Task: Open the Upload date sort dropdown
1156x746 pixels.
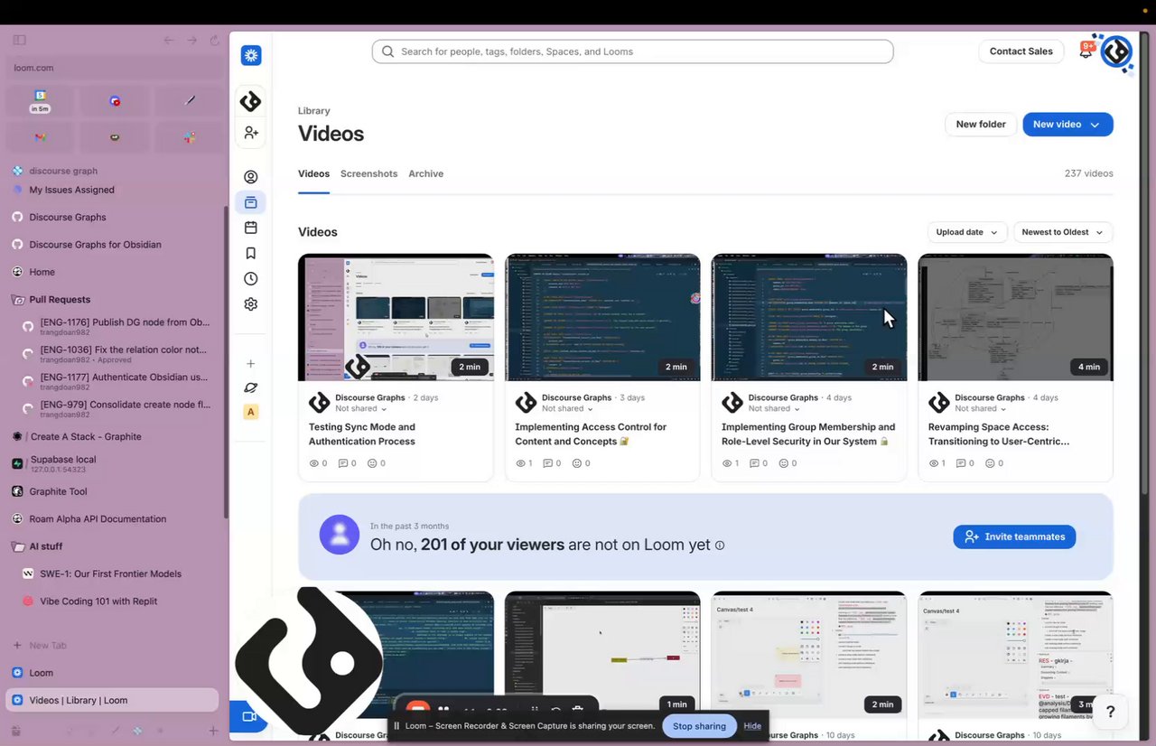Action: [x=967, y=232]
